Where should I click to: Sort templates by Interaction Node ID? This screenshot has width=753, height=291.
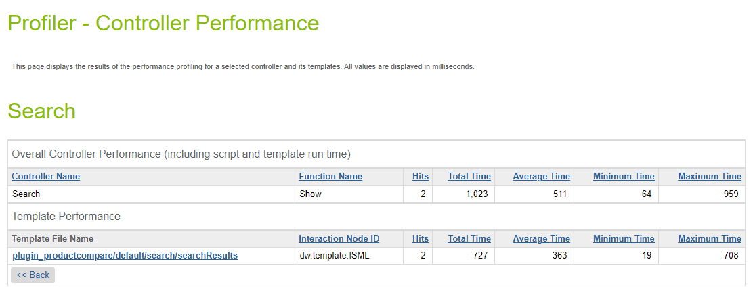339,239
